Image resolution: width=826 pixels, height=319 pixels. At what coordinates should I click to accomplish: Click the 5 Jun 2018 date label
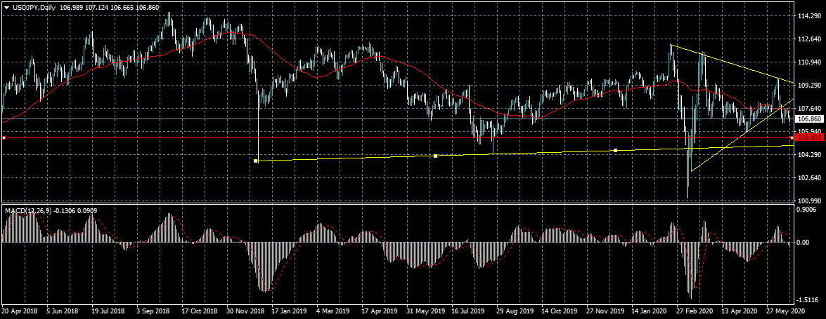pyautogui.click(x=62, y=311)
